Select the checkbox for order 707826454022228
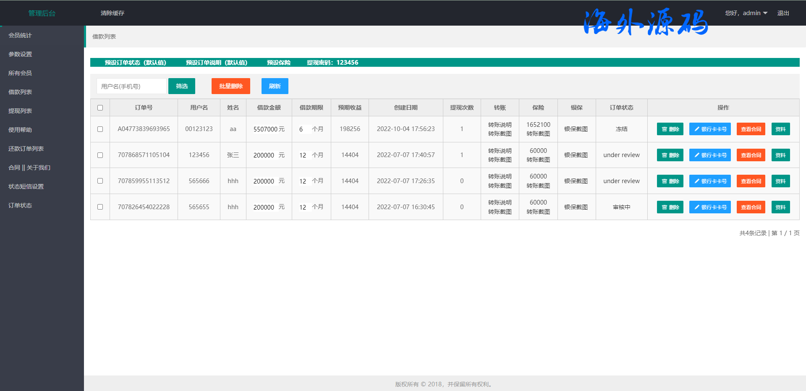Screen dimensions: 806x391 click(100, 207)
